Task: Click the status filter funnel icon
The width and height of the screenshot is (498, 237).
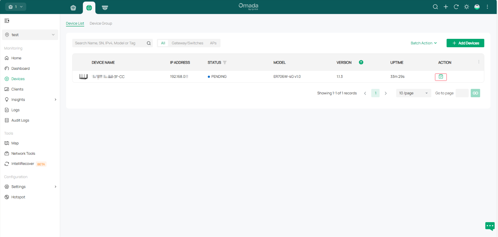Action: [225, 62]
